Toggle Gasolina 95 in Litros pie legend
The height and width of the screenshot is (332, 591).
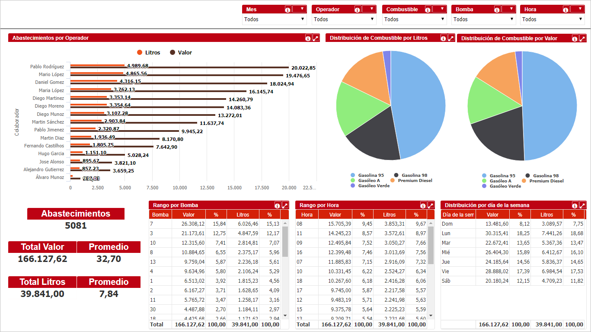pyautogui.click(x=367, y=176)
